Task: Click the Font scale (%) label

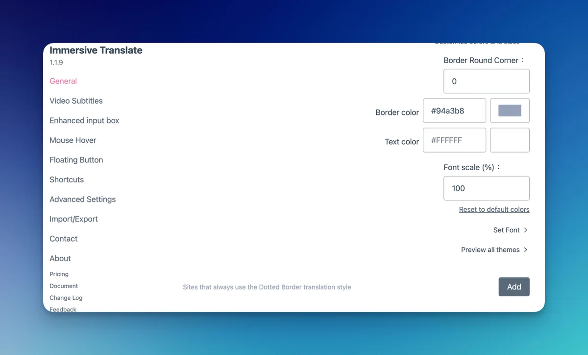Action: (x=472, y=167)
